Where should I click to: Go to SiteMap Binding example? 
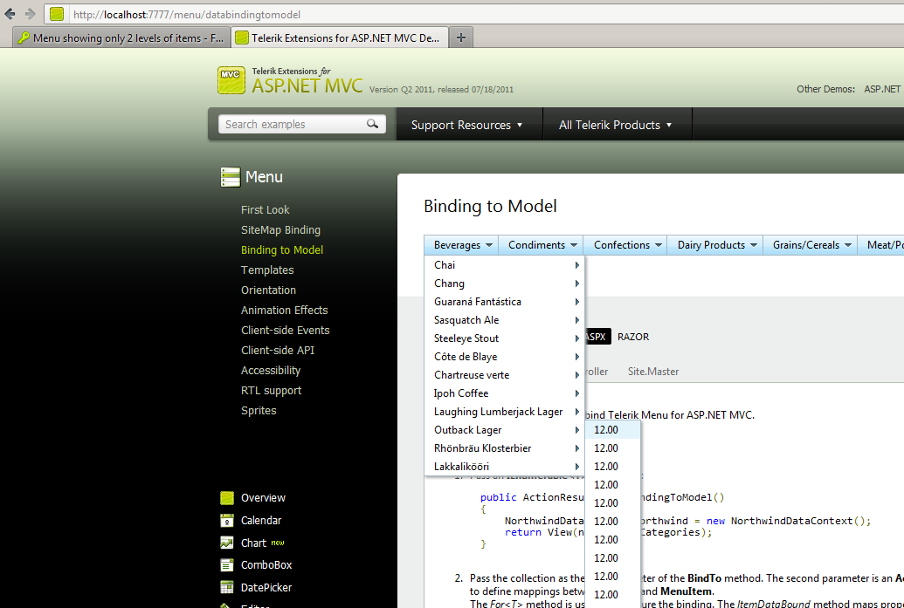point(280,229)
